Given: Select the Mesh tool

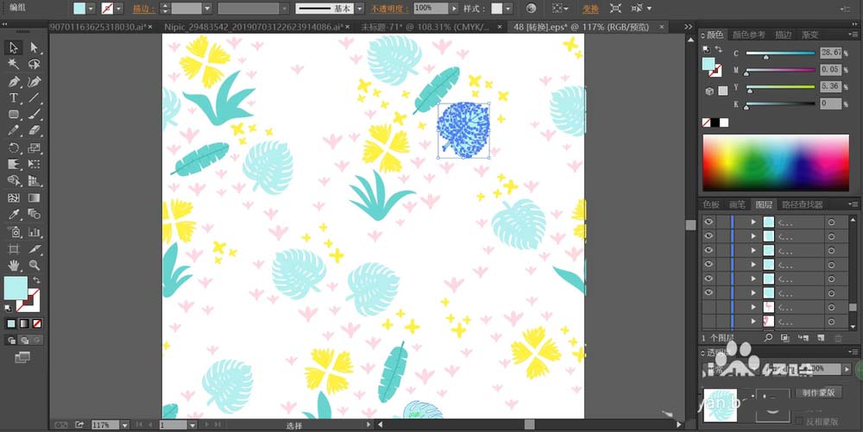Looking at the screenshot, I should pyautogui.click(x=13, y=197).
